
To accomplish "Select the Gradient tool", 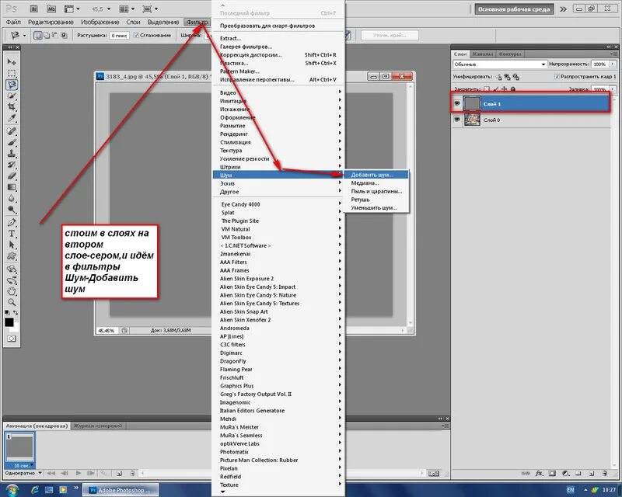I will coord(12,187).
